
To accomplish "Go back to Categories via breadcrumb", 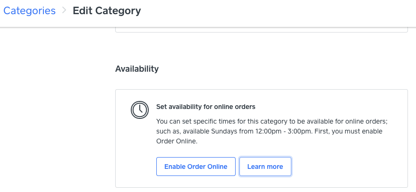I will (29, 10).
